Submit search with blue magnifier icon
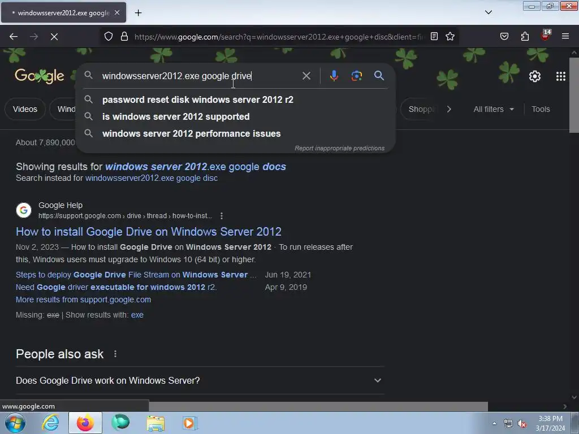579x434 pixels. coord(379,76)
